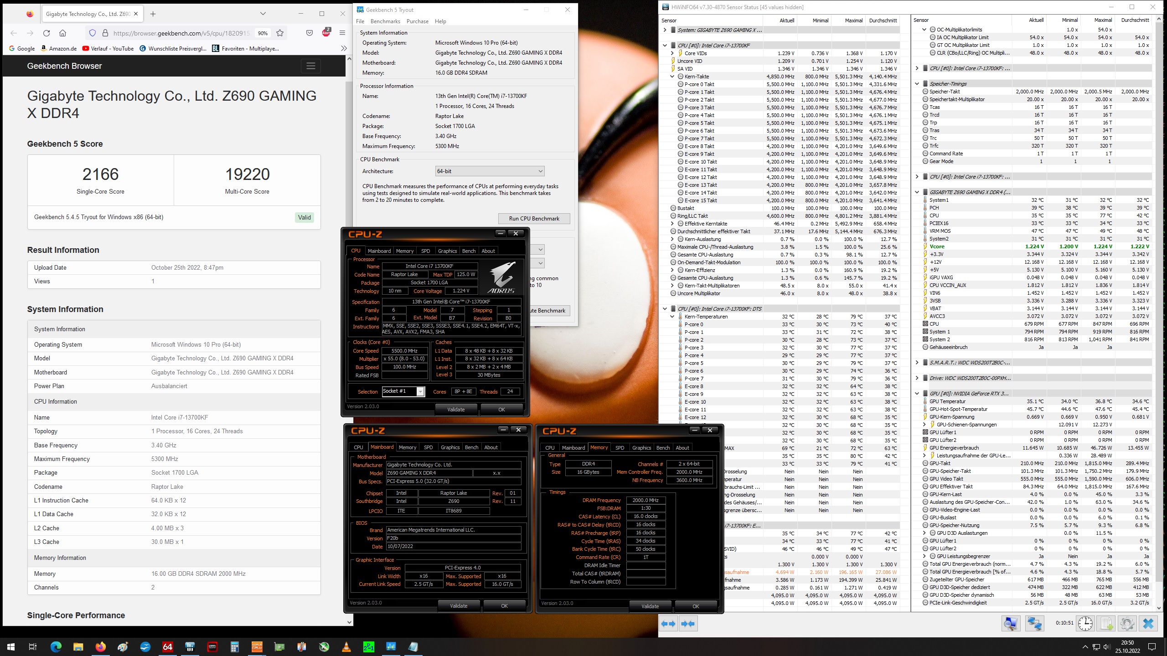
Task: Switch top CPU-Z window to Bench tab
Action: (469, 251)
